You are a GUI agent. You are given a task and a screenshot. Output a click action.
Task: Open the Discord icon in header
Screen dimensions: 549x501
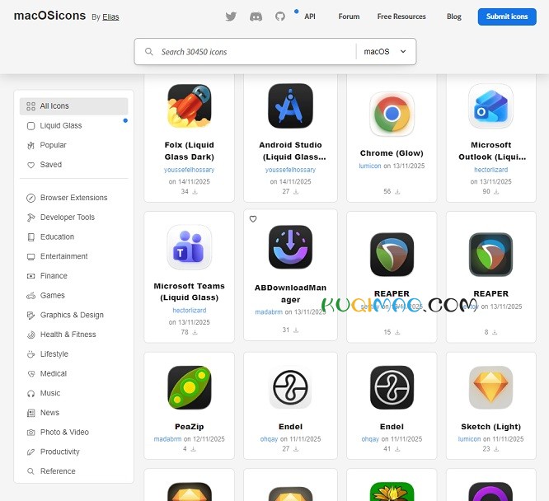[x=256, y=16]
